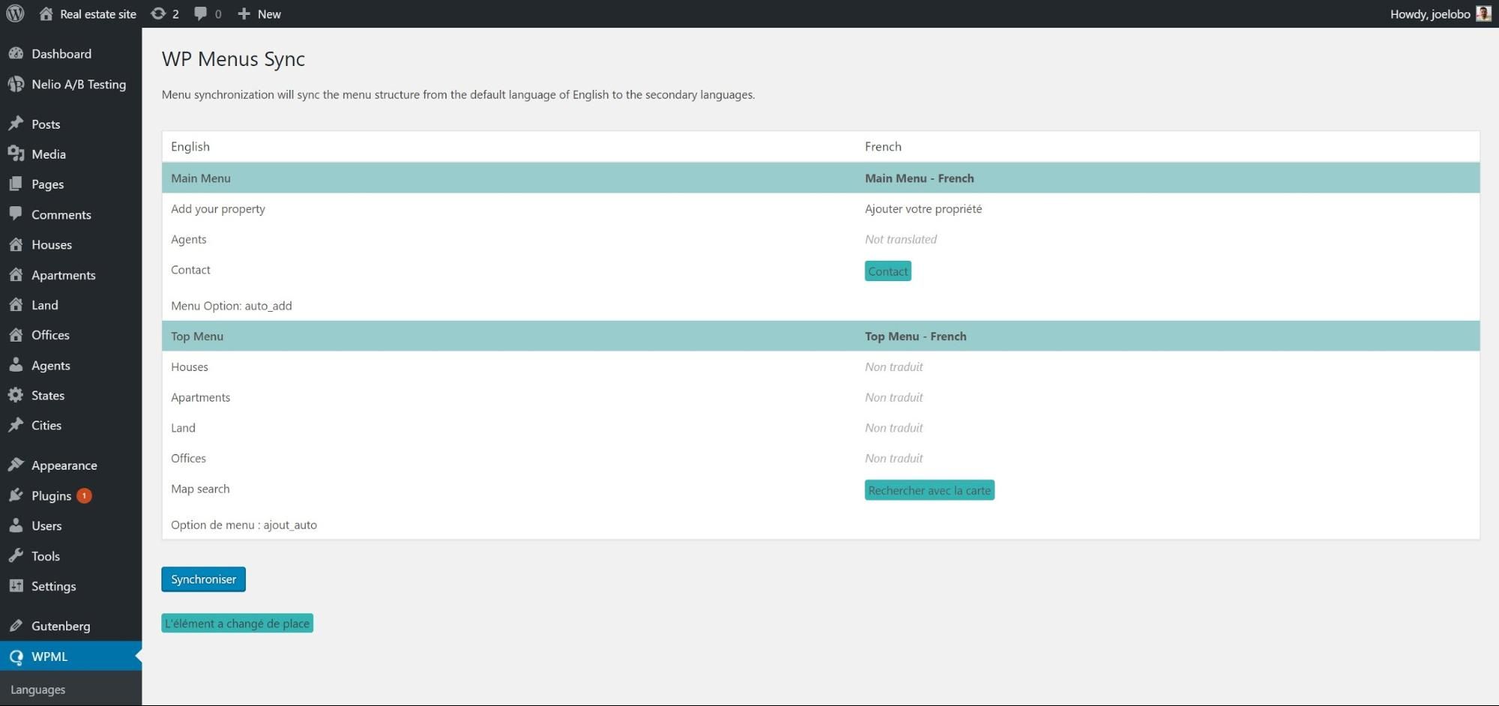Click the Plugins plug icon
Image resolution: width=1499 pixels, height=706 pixels.
[16, 495]
